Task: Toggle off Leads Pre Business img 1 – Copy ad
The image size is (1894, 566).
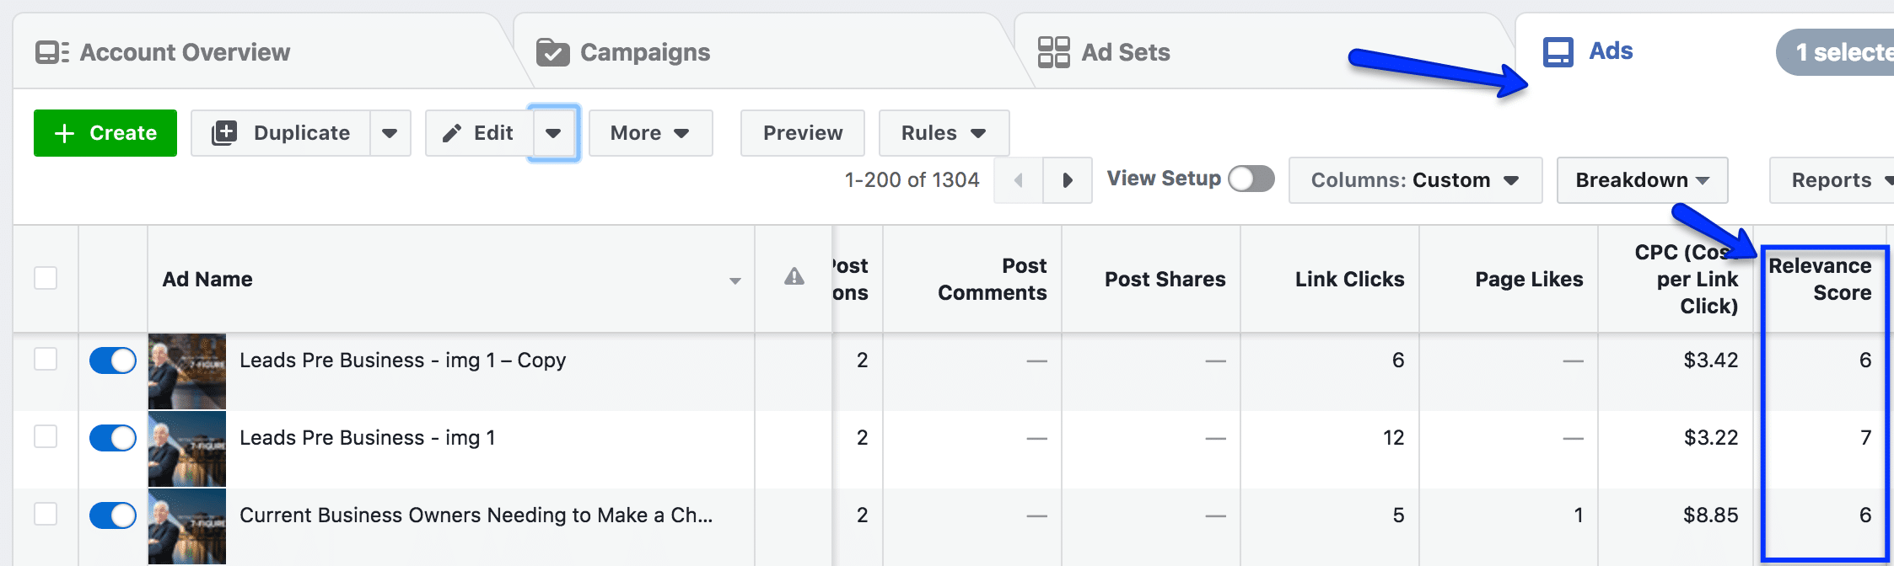Action: tap(113, 360)
